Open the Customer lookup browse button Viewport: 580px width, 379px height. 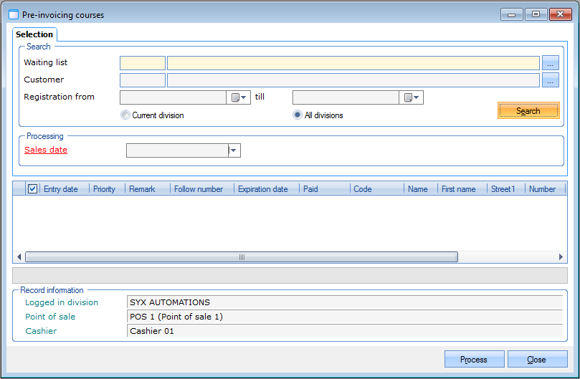(x=550, y=80)
